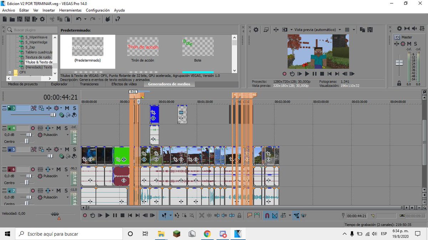Image resolution: width=428 pixels, height=240 pixels.
Task: Stop playback in the timeline transport bar
Action: 122,215
